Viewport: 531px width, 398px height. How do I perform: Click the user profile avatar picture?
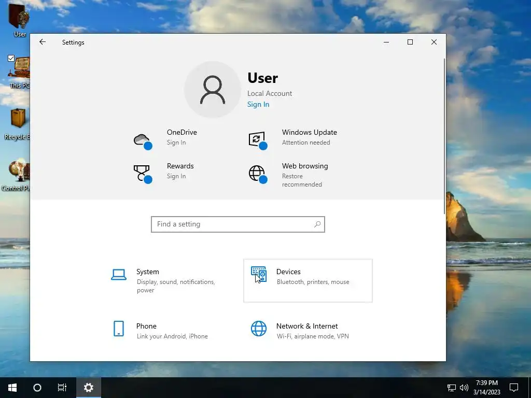(x=212, y=90)
